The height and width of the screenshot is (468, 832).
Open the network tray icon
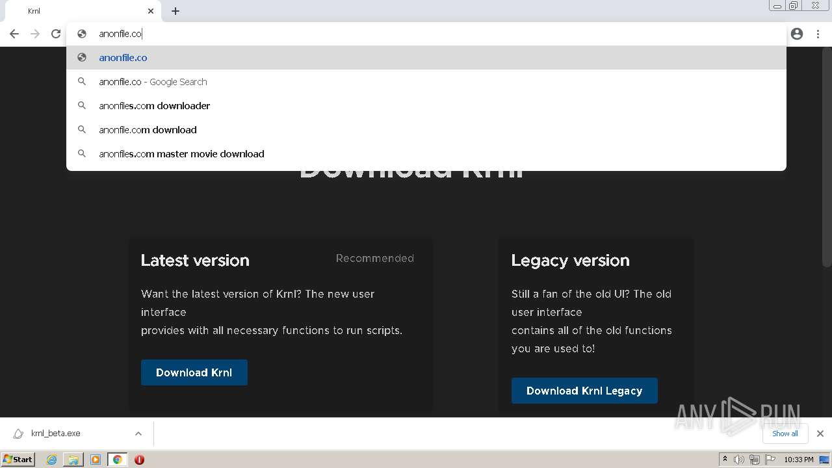pyautogui.click(x=755, y=460)
